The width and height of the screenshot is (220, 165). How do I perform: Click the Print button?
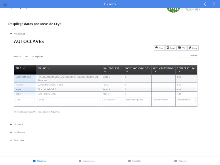[x=159, y=48]
